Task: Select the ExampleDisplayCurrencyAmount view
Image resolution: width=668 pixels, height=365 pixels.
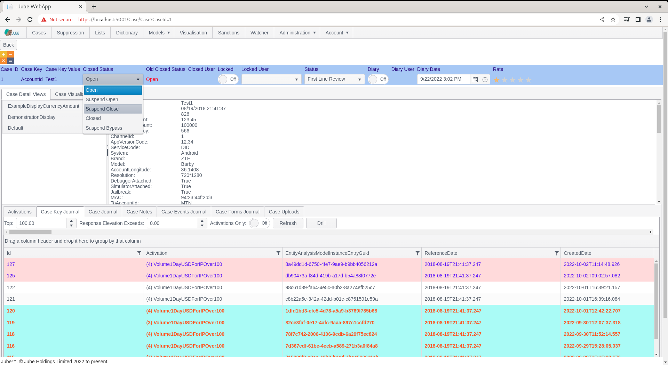Action: [x=43, y=106]
